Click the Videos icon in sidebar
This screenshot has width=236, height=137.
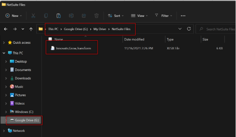(x=12, y=103)
